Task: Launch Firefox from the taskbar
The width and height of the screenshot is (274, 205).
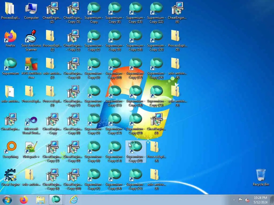Action: (24, 200)
